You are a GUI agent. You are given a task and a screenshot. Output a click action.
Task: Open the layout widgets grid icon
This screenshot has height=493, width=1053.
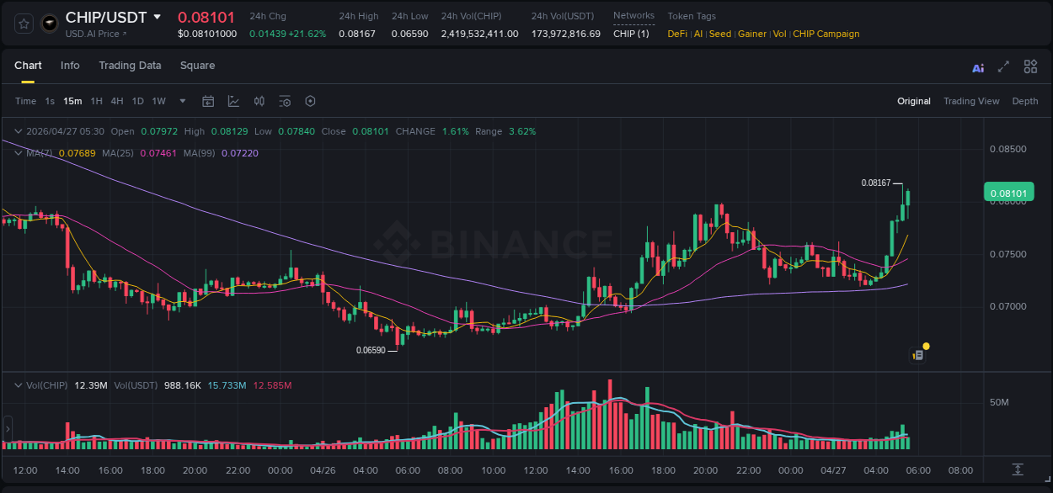(x=1030, y=66)
